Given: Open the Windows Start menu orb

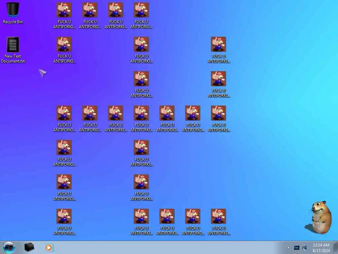Looking at the screenshot, I should tap(9, 247).
